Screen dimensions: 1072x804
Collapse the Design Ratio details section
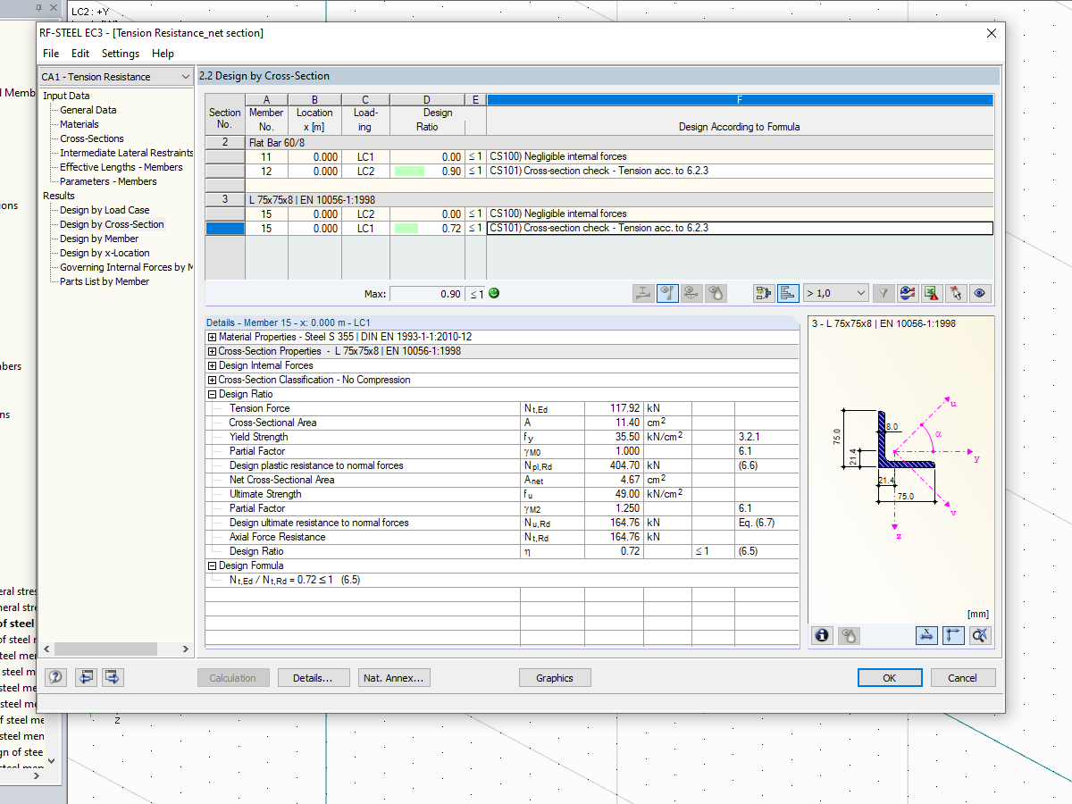pos(214,394)
